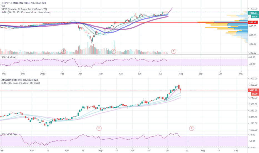Viewport: 259px width, 153px height.
Task: Open the upcoming July earnings marker on Chipotle chart
Action: [x=173, y=51]
